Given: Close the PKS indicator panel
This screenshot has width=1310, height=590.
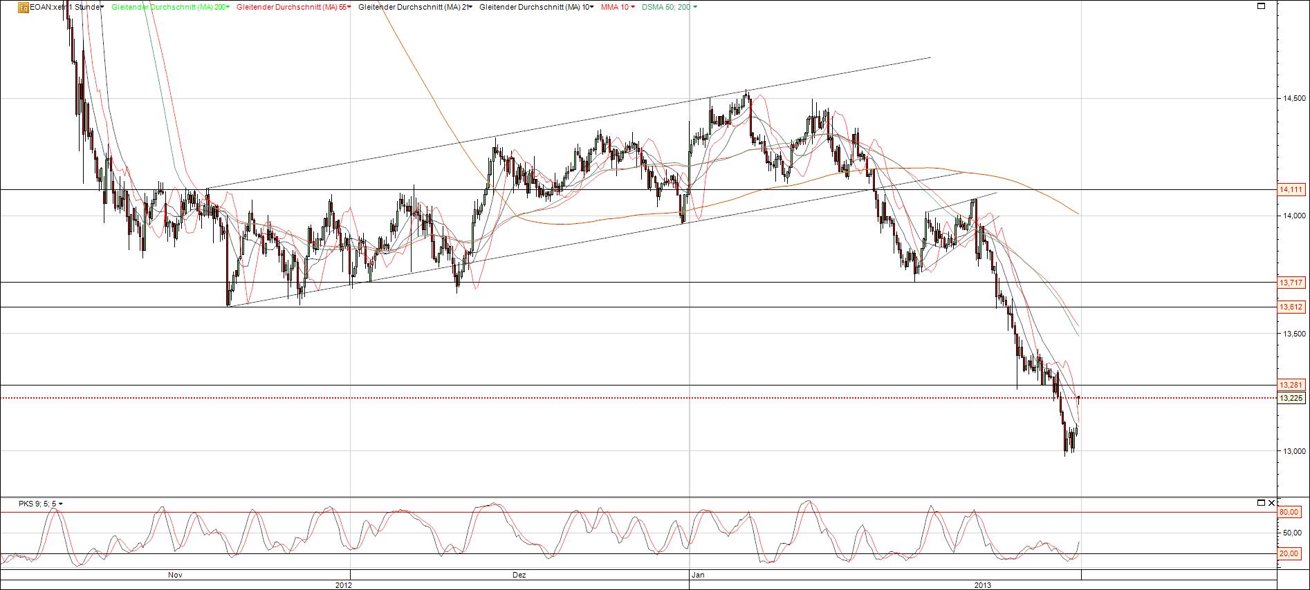Looking at the screenshot, I should click(1271, 502).
